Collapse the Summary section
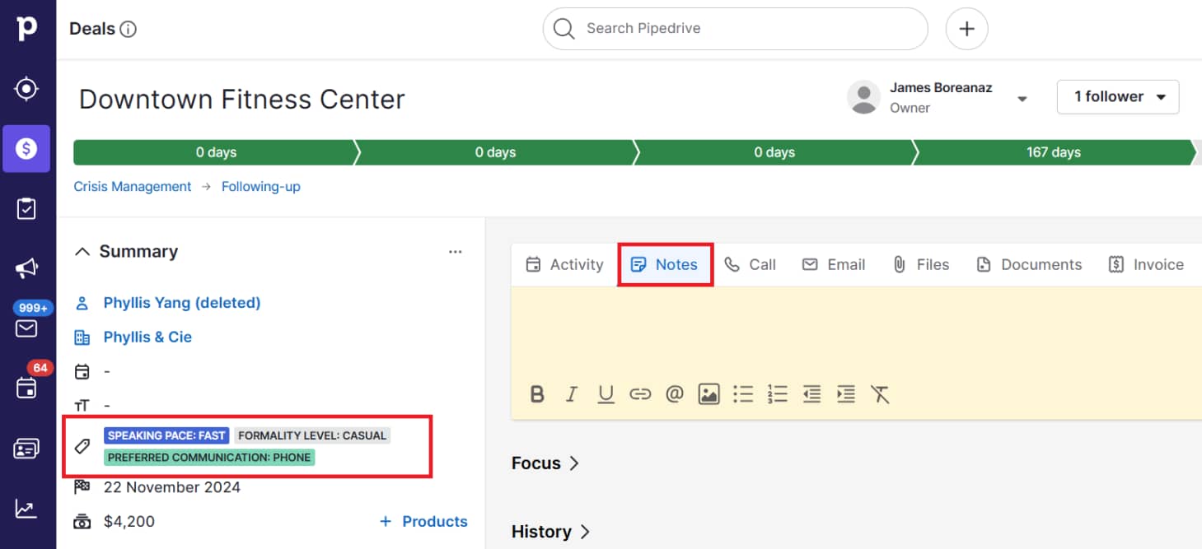This screenshot has width=1202, height=549. point(82,252)
